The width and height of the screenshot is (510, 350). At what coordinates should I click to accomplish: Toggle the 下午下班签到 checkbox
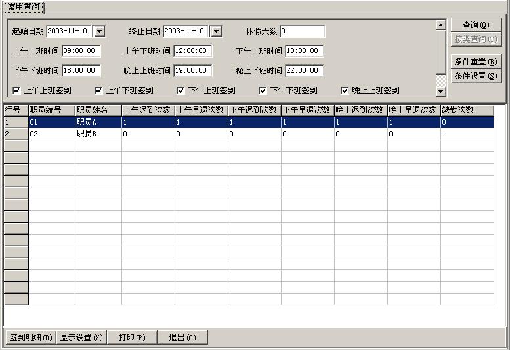[x=263, y=90]
